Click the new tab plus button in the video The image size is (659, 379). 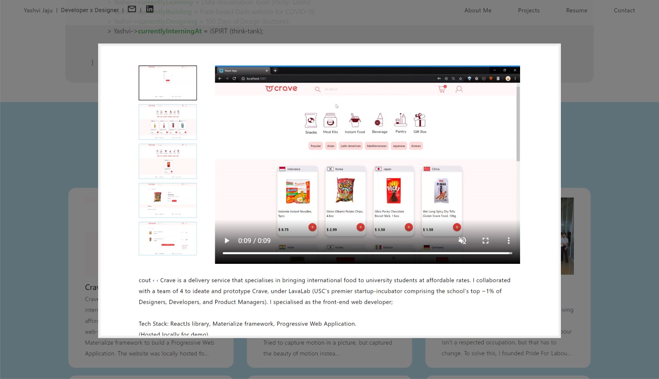click(x=275, y=70)
